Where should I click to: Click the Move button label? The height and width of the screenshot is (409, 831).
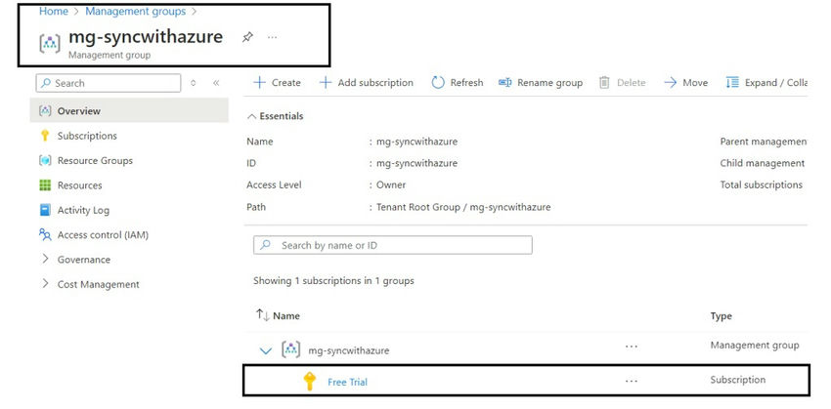pos(695,83)
